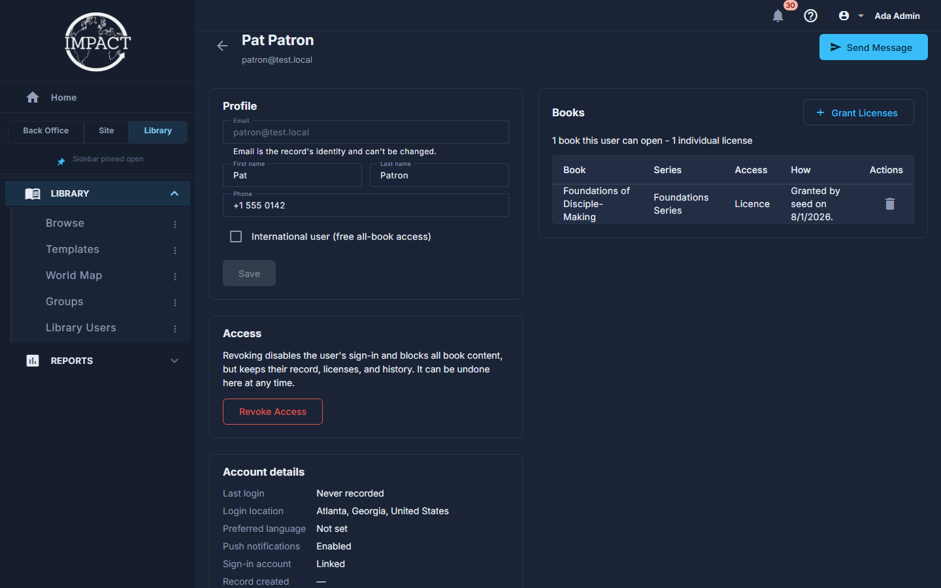Open Templates in the sidebar
Image resolution: width=941 pixels, height=588 pixels.
pyautogui.click(x=73, y=250)
